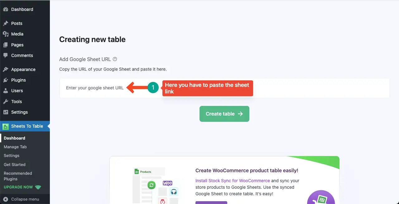Click the Plugins plug icon
This screenshot has height=204, width=399.
(5, 80)
